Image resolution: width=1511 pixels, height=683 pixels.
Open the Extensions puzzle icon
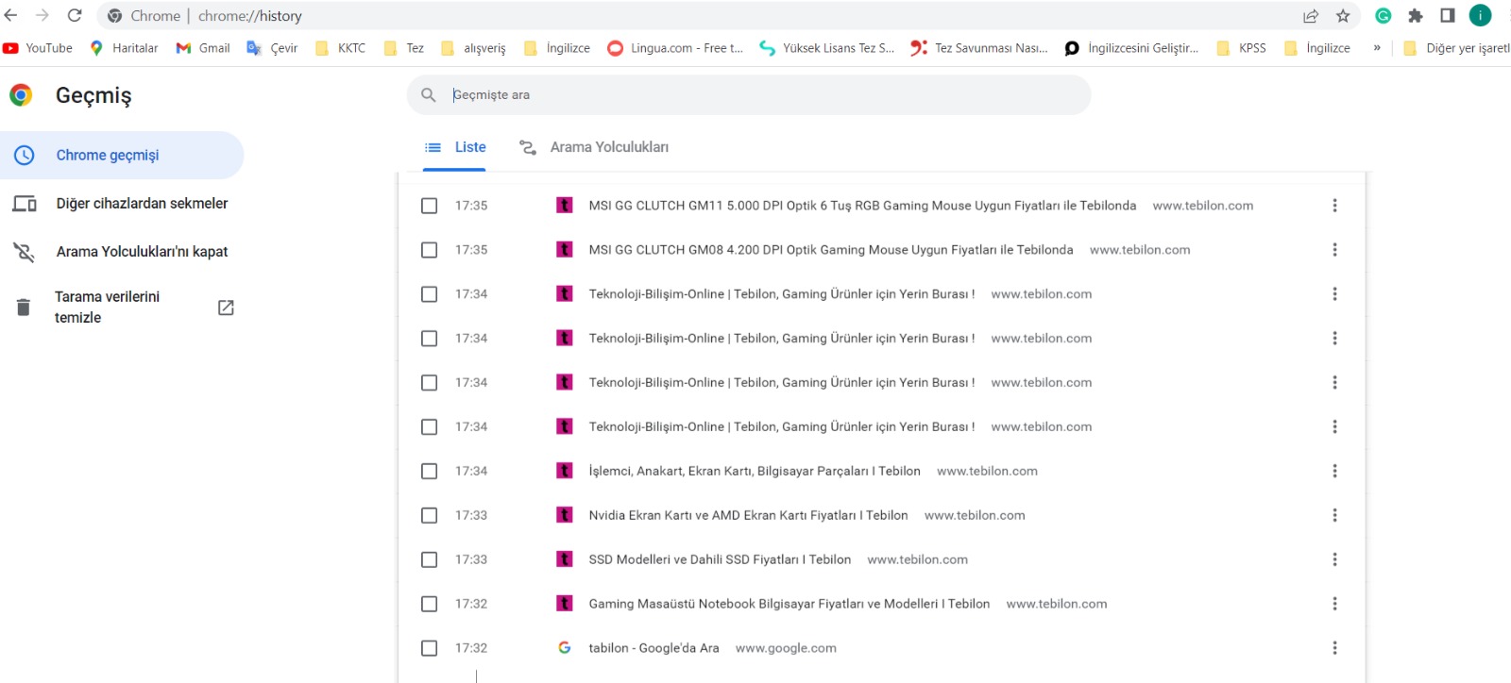click(x=1416, y=16)
